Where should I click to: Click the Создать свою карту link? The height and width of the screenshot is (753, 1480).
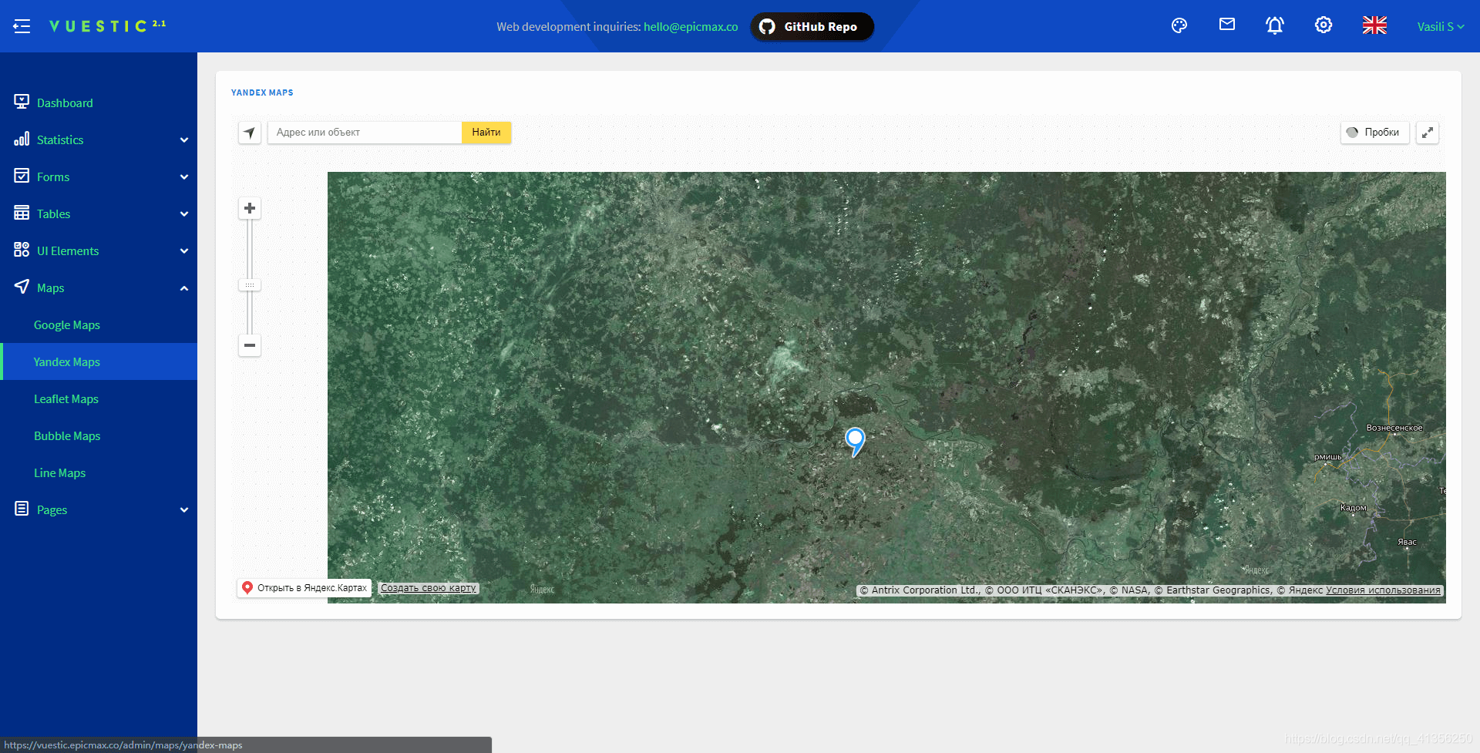tap(429, 588)
